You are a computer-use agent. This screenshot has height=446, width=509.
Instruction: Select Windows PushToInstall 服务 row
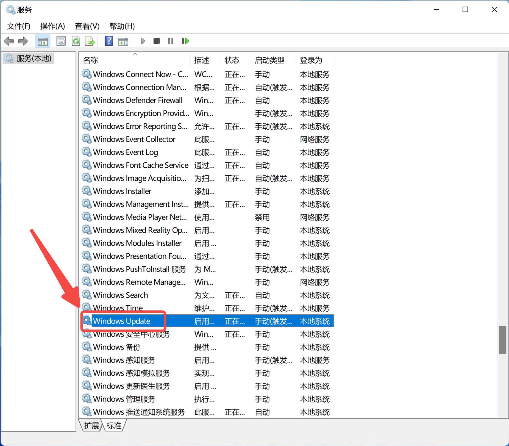(208, 269)
